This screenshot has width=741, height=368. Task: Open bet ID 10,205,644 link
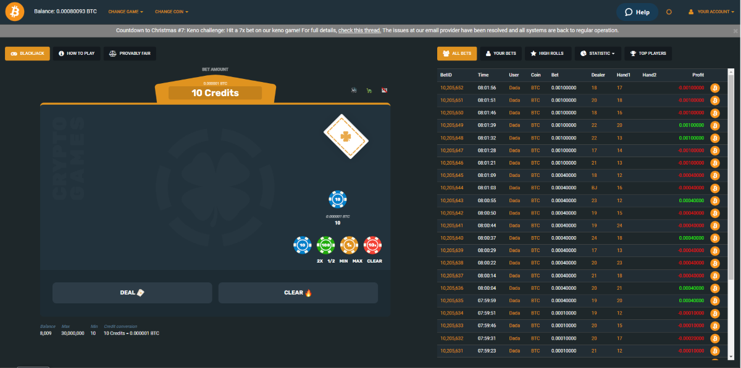(451, 188)
